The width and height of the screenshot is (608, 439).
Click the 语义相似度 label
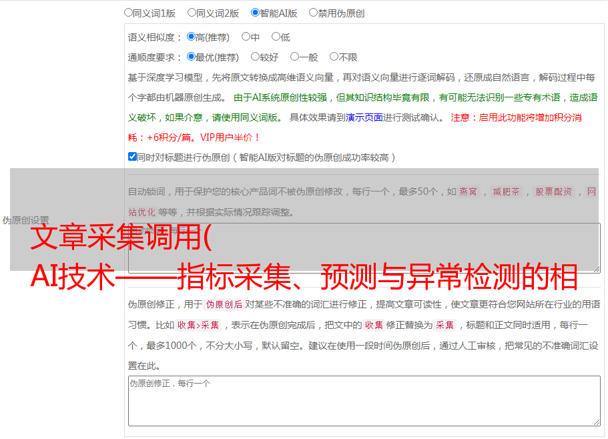pos(155,37)
